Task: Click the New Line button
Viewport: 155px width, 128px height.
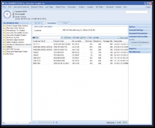Action: point(123,38)
